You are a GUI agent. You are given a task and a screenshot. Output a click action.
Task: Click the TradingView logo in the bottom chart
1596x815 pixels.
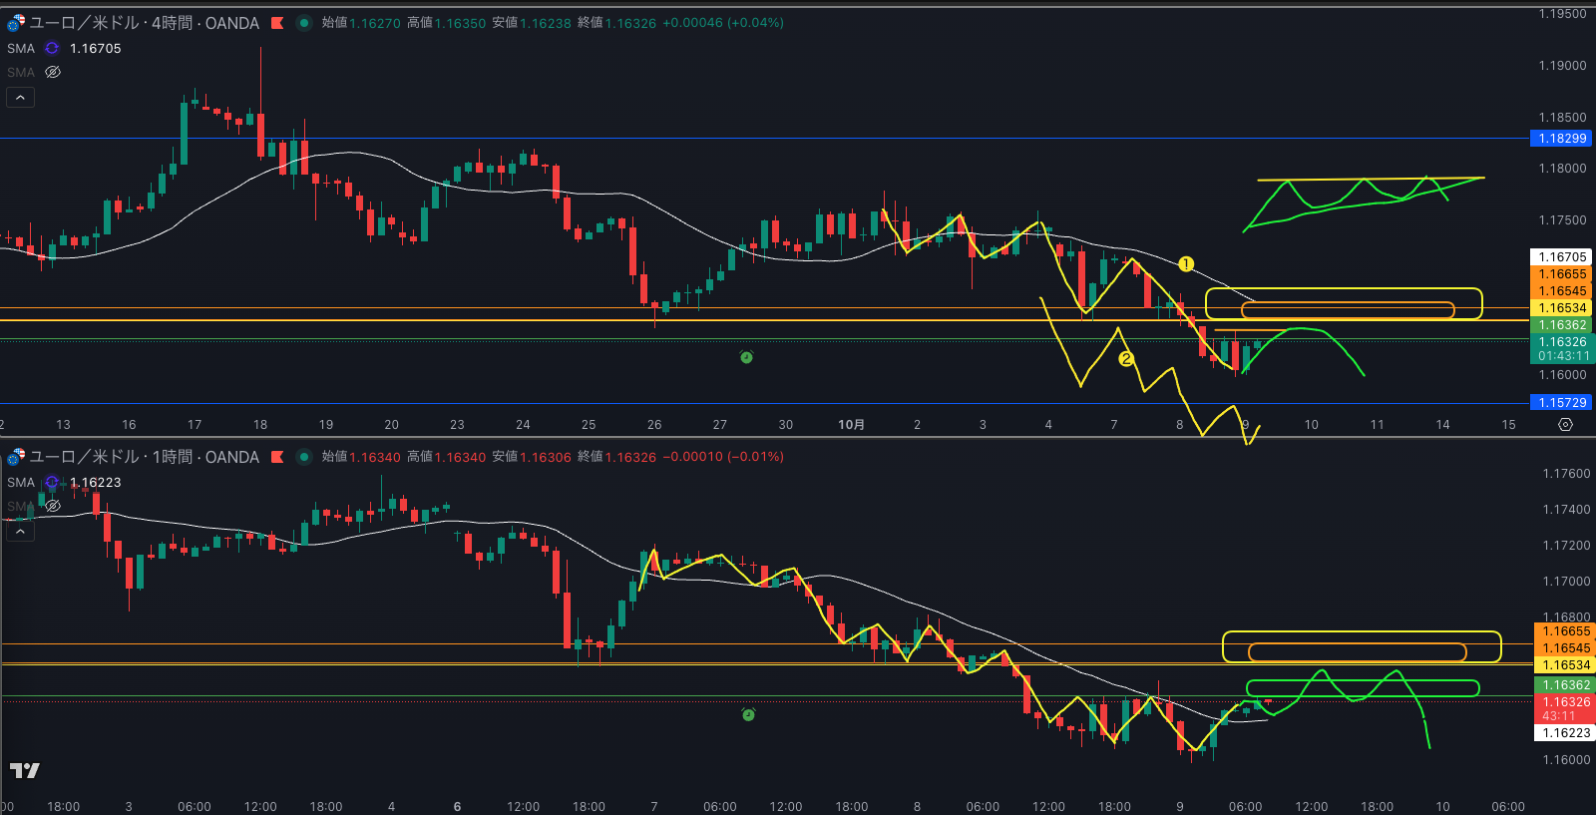[x=25, y=770]
